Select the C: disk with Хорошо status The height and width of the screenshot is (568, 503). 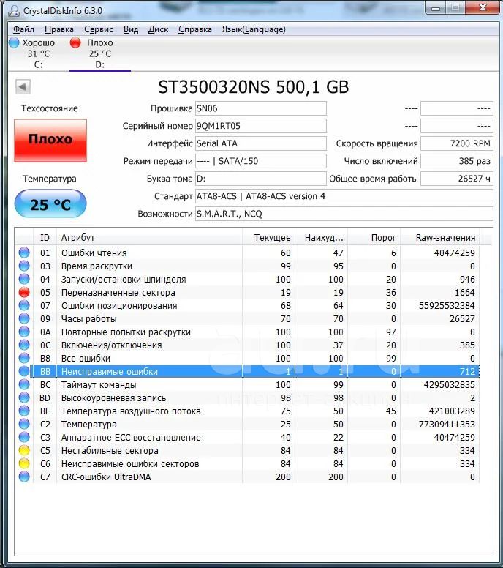coord(38,53)
